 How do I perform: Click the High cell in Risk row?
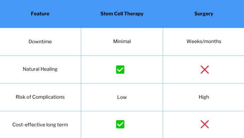[x=204, y=97]
